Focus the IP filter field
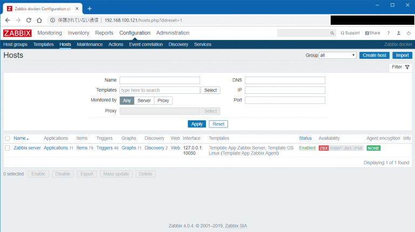 click(x=285, y=90)
